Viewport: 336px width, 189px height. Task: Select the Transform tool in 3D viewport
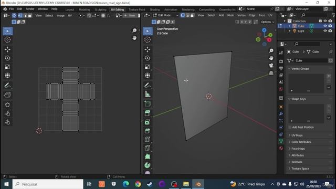[x=148, y=75]
